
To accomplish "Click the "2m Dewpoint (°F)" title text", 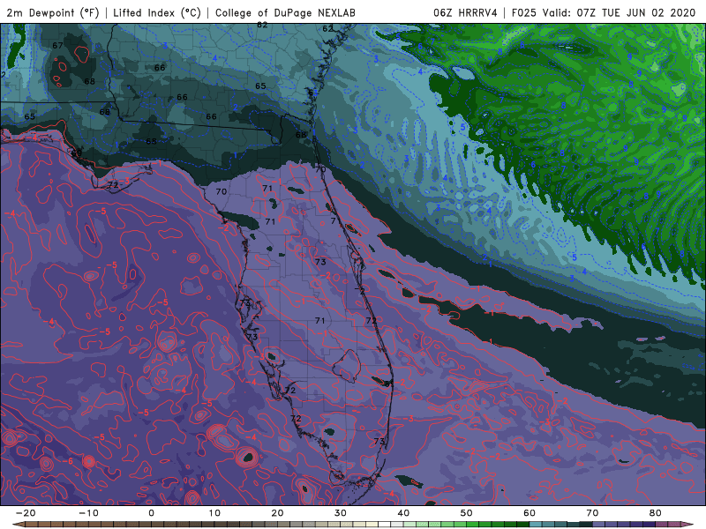I will 53,12.
